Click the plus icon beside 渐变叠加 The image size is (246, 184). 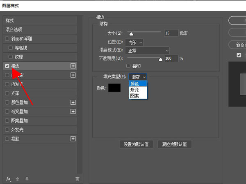[73, 111]
